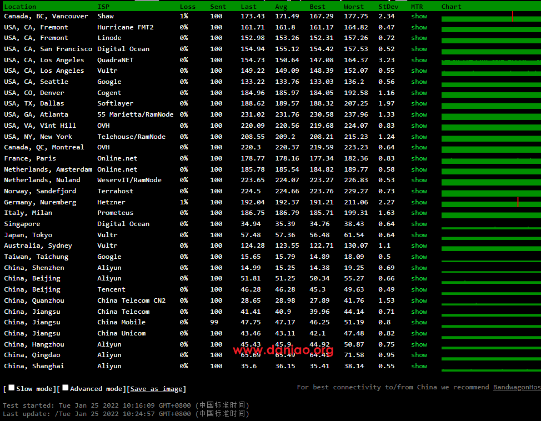
Task: Show MTR for Taichung Google row
Action: click(x=419, y=257)
